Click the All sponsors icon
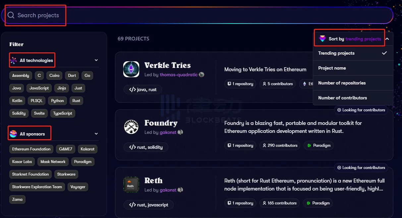 (14, 134)
